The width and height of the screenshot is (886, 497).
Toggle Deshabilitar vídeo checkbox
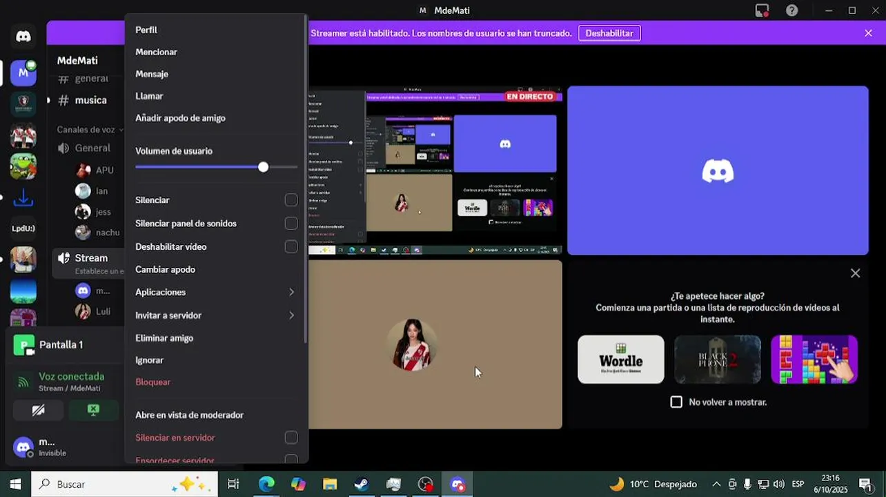(291, 247)
